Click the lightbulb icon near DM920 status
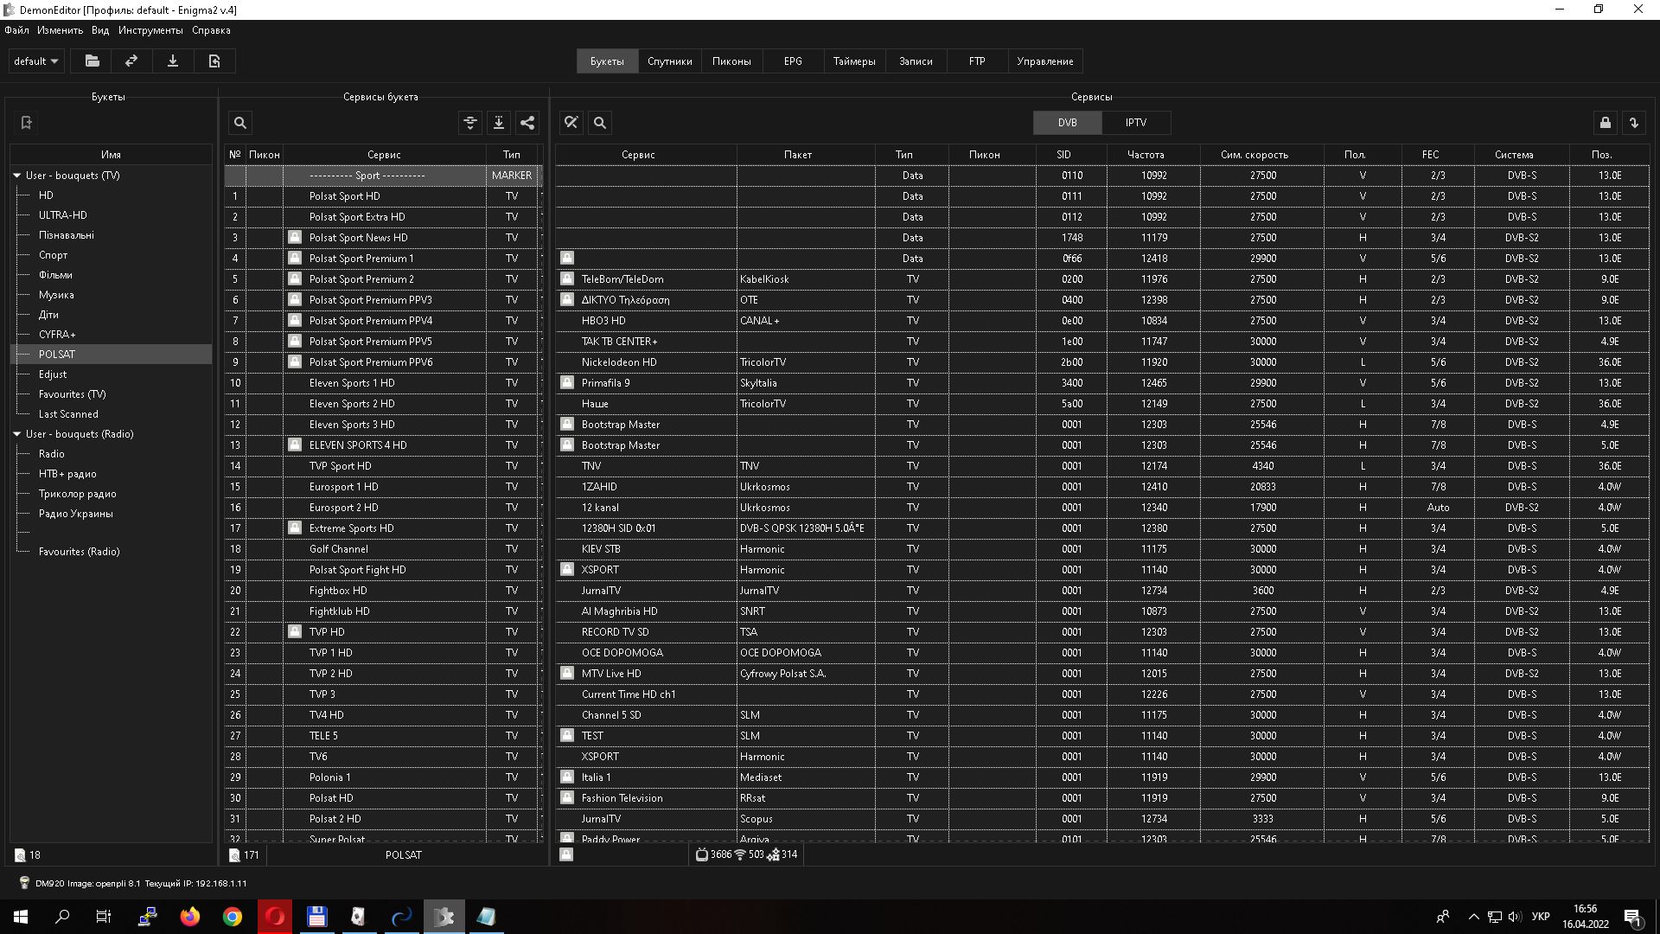This screenshot has width=1660, height=934. tap(24, 883)
